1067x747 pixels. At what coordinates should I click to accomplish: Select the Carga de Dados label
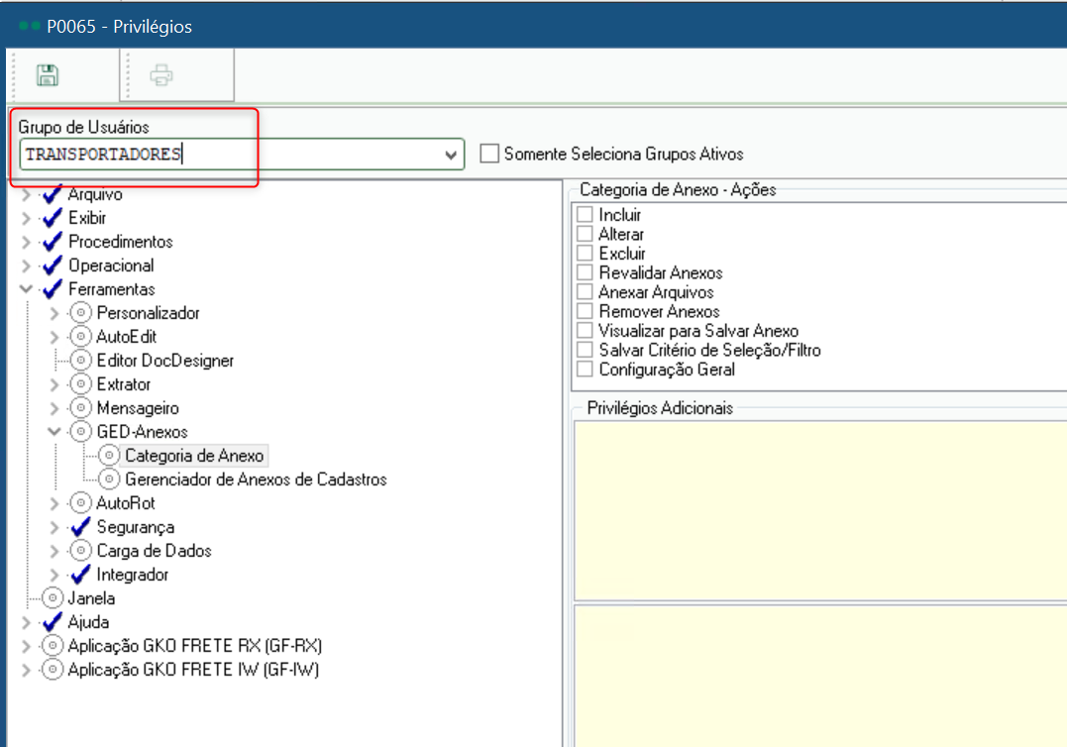pyautogui.click(x=154, y=551)
